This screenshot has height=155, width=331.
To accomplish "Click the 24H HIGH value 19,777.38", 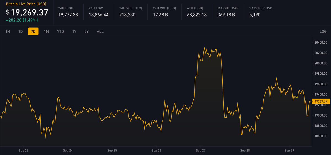I will 68,15.
